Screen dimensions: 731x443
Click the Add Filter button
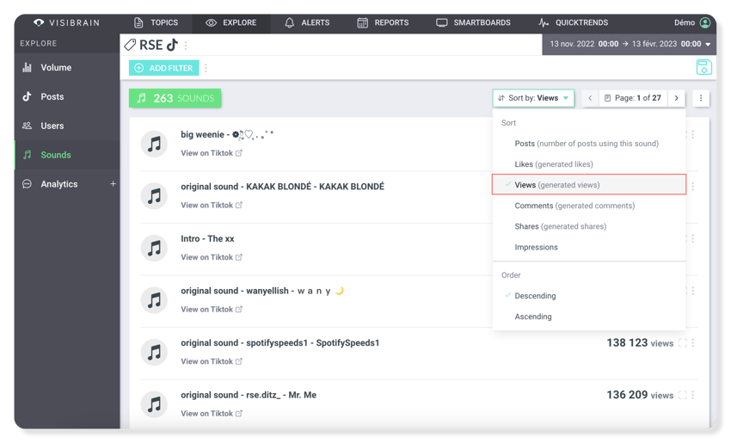(x=163, y=68)
